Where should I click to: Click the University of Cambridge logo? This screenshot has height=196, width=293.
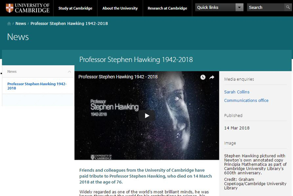pyautogui.click(x=28, y=8)
